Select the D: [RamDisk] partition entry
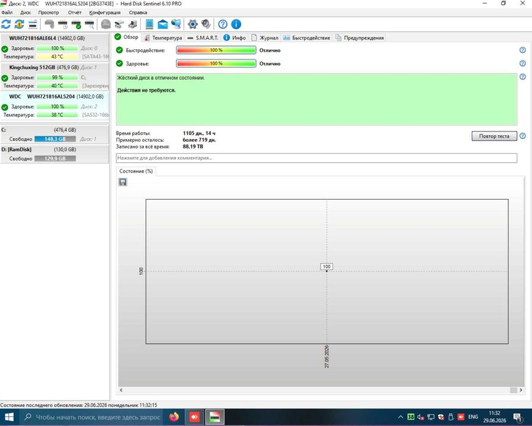 55,154
